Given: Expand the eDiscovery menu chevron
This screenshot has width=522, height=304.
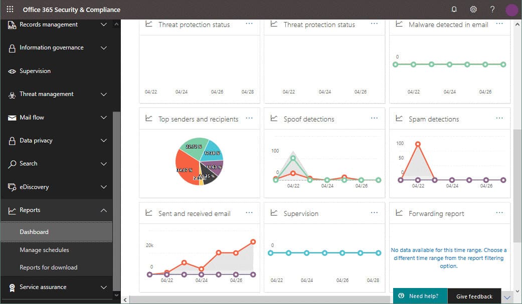Looking at the screenshot, I should tap(104, 187).
